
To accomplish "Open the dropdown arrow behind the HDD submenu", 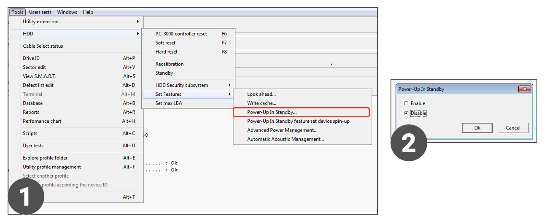I will [x=331, y=65].
